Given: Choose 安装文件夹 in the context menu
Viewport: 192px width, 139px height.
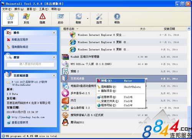Looking at the screenshot, I should click(121, 101).
